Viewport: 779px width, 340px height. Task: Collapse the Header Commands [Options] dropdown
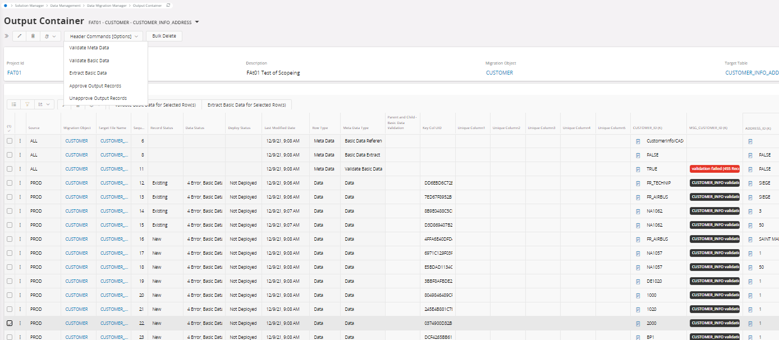pos(104,36)
